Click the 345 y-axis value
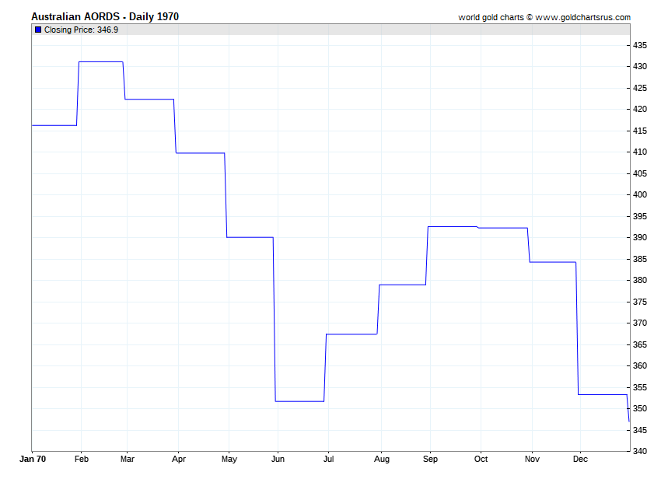 [x=640, y=431]
